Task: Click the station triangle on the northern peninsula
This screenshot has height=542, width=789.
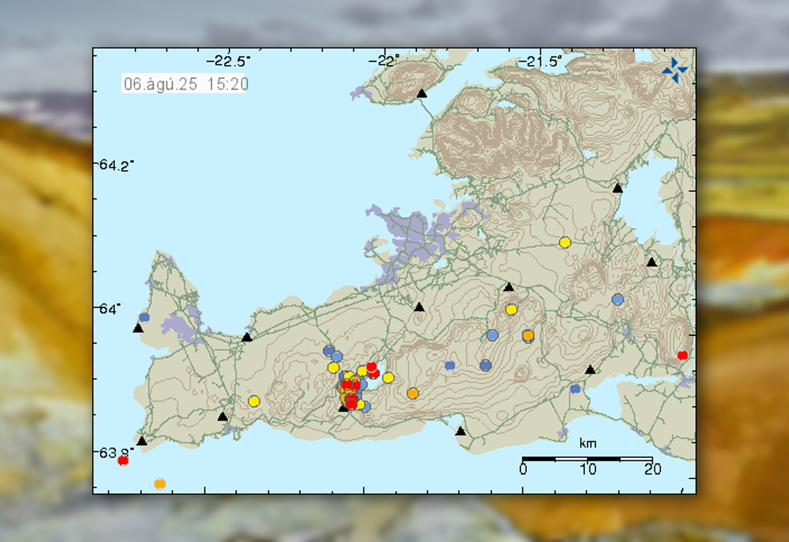Action: [422, 93]
